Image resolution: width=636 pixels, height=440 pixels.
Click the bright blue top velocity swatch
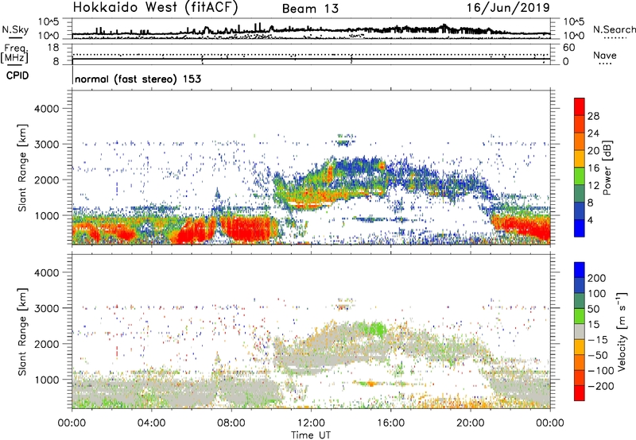click(580, 270)
